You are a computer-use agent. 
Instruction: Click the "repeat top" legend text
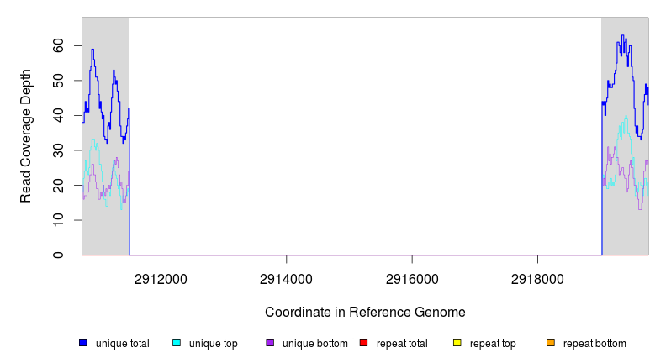pyautogui.click(x=493, y=344)
